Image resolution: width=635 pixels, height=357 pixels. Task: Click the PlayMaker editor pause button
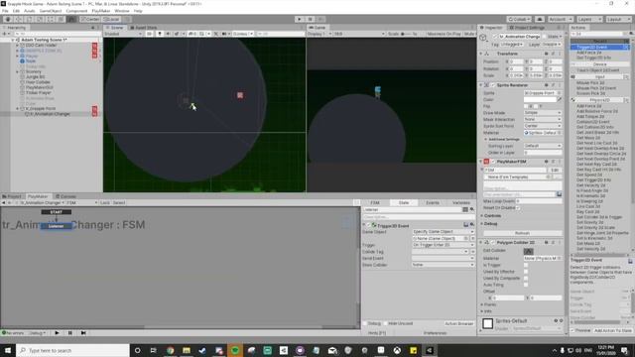click(x=70, y=333)
